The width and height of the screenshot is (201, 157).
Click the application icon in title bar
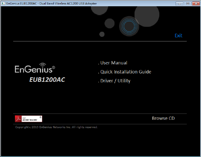pyautogui.click(x=3, y=3)
